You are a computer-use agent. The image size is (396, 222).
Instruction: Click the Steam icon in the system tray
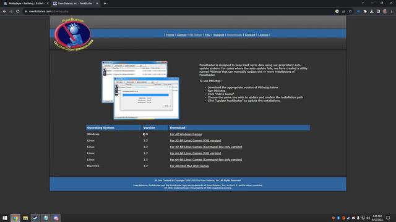click(x=348, y=218)
